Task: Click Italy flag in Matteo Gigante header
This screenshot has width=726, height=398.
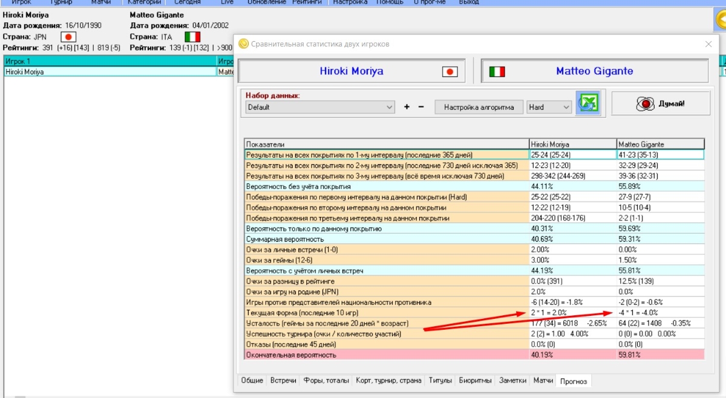Action: 497,72
